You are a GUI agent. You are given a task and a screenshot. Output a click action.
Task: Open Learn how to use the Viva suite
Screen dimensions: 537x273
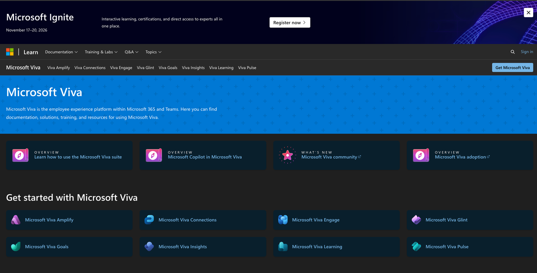pos(78,157)
